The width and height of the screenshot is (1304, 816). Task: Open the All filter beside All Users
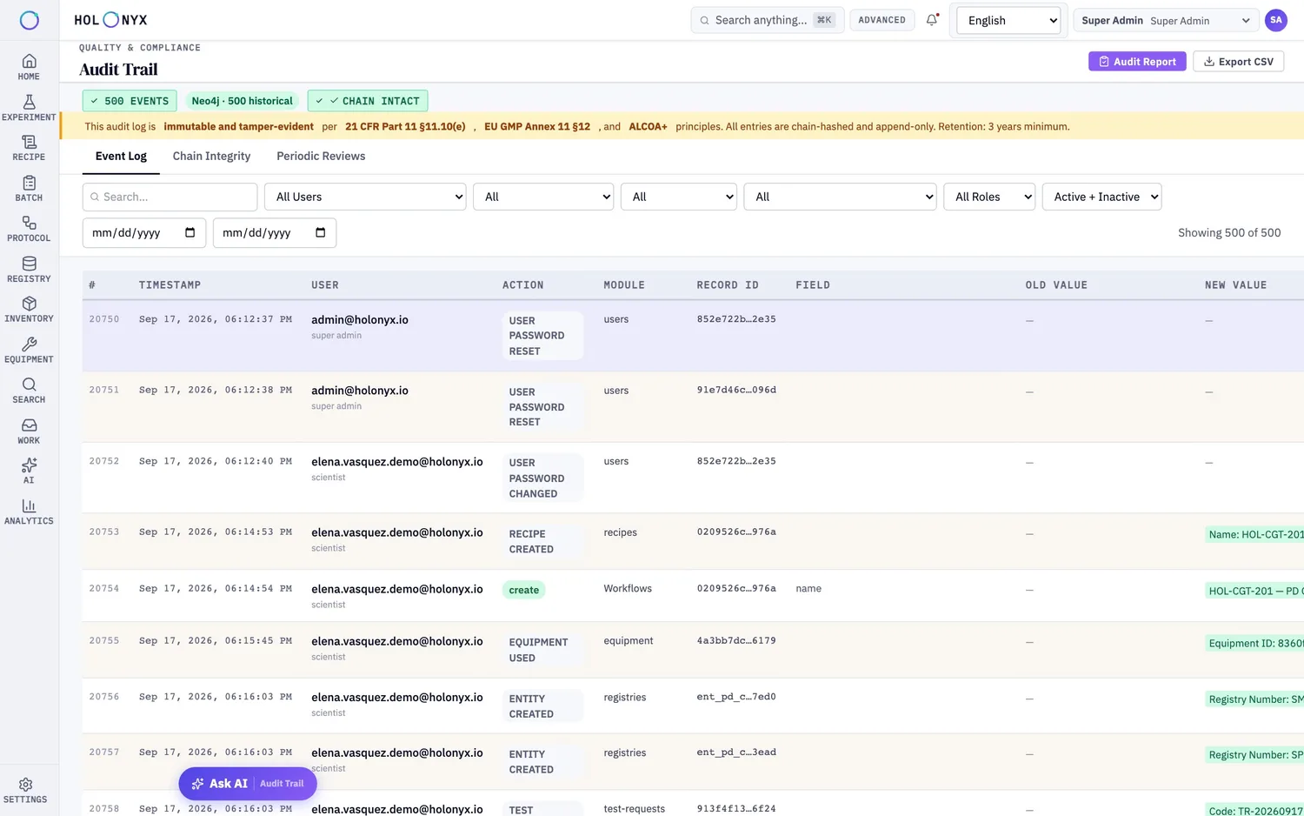543,197
